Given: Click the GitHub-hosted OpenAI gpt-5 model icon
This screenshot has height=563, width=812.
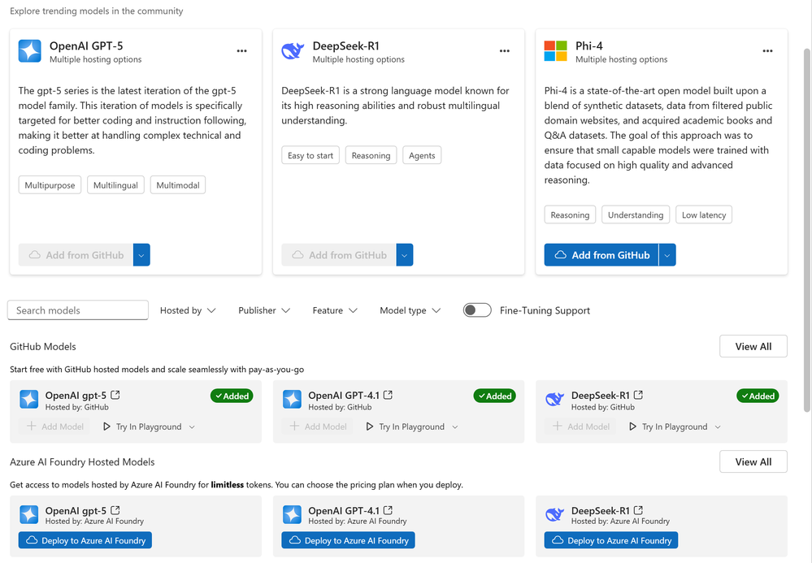Looking at the screenshot, I should tap(29, 400).
